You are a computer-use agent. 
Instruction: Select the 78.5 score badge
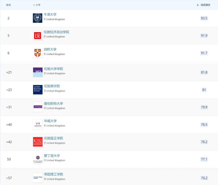coord(204,125)
